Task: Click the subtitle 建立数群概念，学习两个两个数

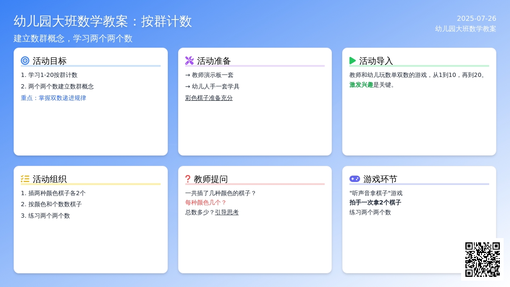Action: (x=73, y=38)
